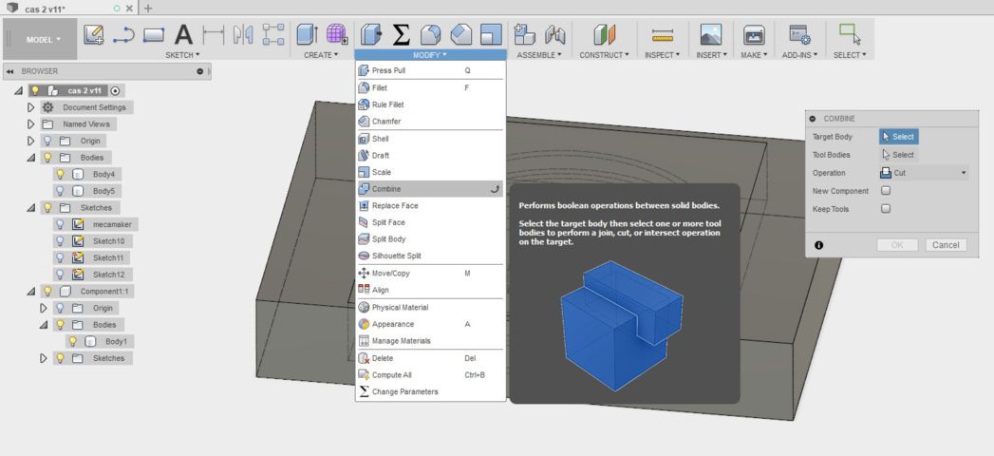This screenshot has height=456, width=994.
Task: Collapse the Component1:1 tree node
Action: click(x=30, y=292)
